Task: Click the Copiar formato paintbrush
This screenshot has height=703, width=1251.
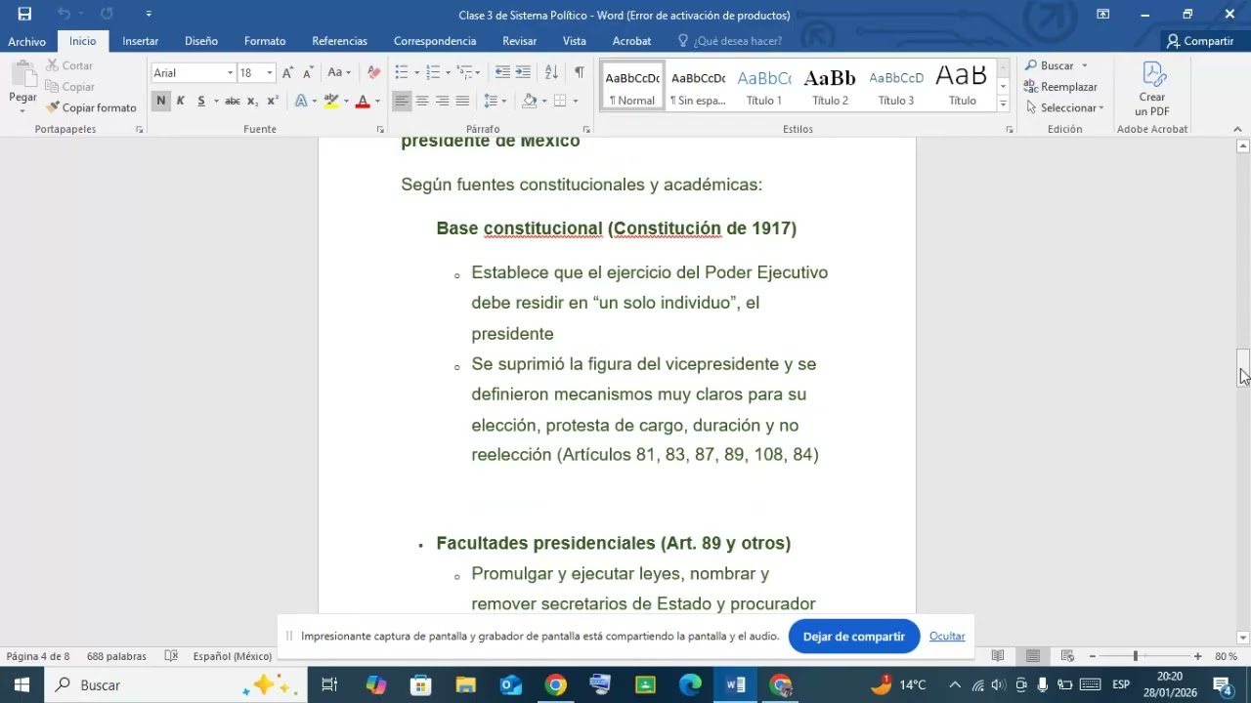Action: click(92, 107)
